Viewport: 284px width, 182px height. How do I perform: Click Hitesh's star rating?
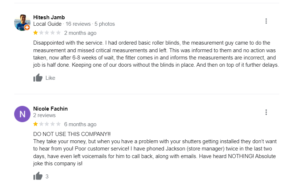(47, 33)
